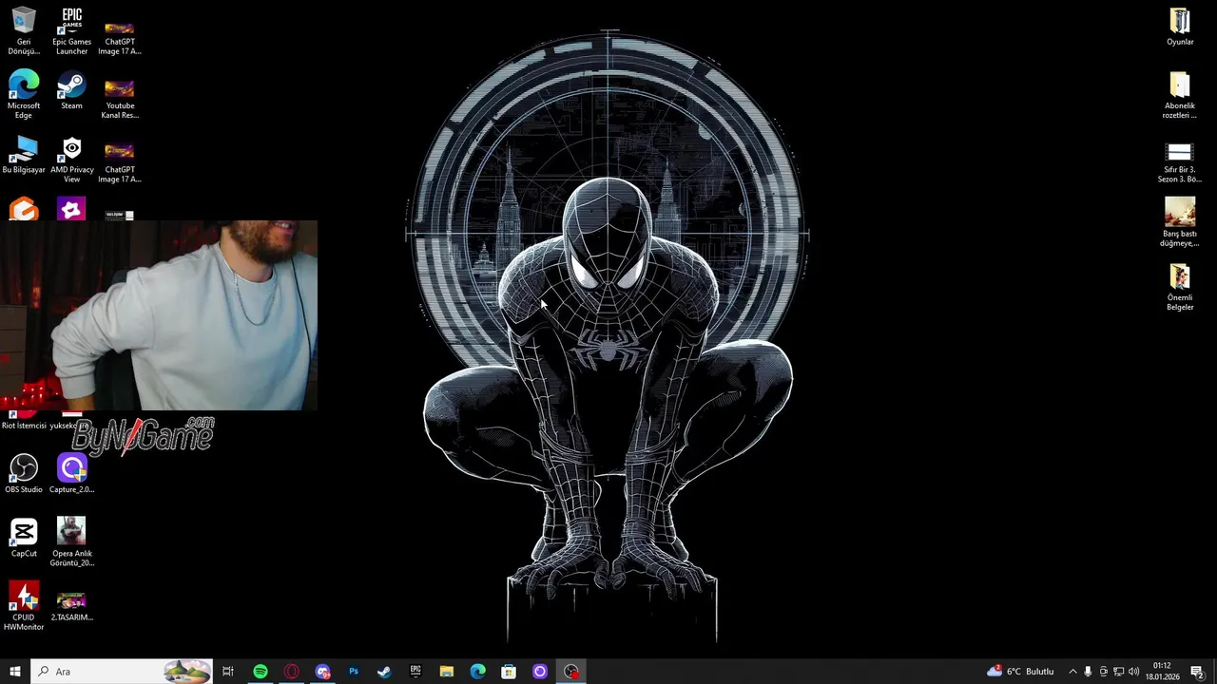Open the notification center icon
The image size is (1217, 684).
click(x=1197, y=672)
